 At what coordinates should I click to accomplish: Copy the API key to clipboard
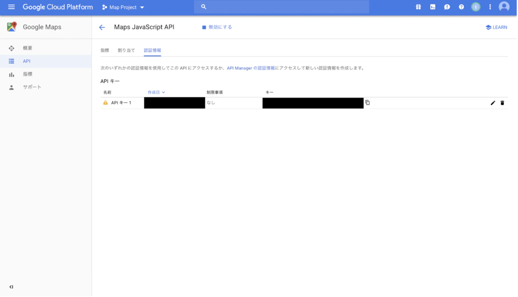tap(368, 103)
